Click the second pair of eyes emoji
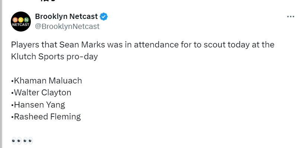Image resolution: width=302 pixels, height=148 pixels. (28, 141)
